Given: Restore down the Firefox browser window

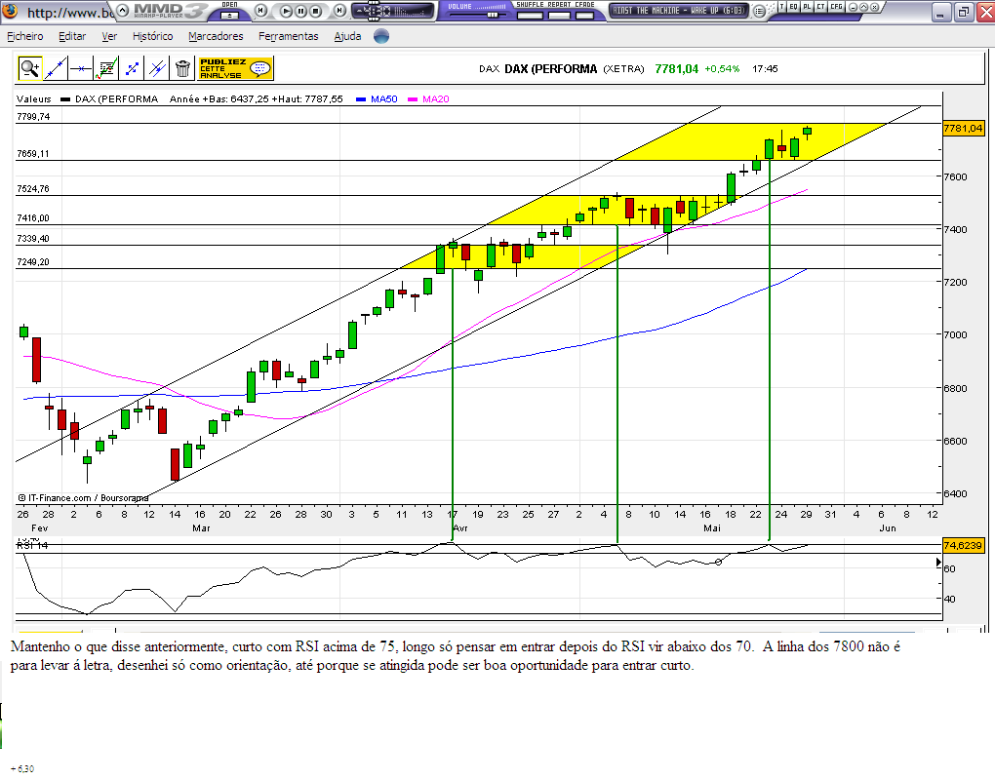Looking at the screenshot, I should click(x=964, y=12).
